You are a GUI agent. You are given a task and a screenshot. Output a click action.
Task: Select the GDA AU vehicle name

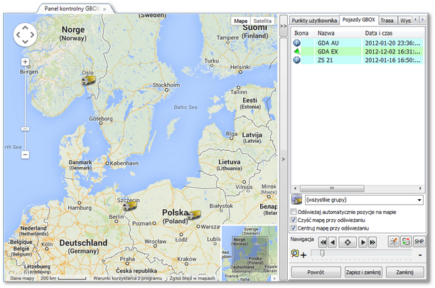click(328, 43)
